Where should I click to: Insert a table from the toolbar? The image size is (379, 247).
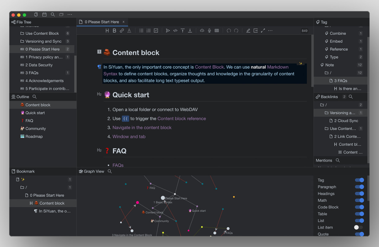coord(217,31)
